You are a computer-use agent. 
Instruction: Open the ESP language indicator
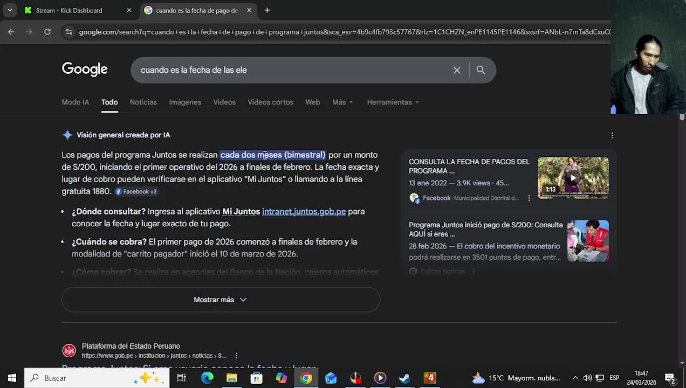pyautogui.click(x=614, y=378)
